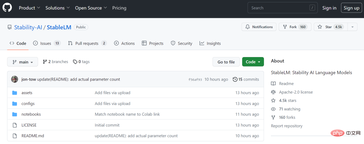Image resolution: width=364 pixels, height=144 pixels.
Task: Expand the Product menu
Action: 29,8
